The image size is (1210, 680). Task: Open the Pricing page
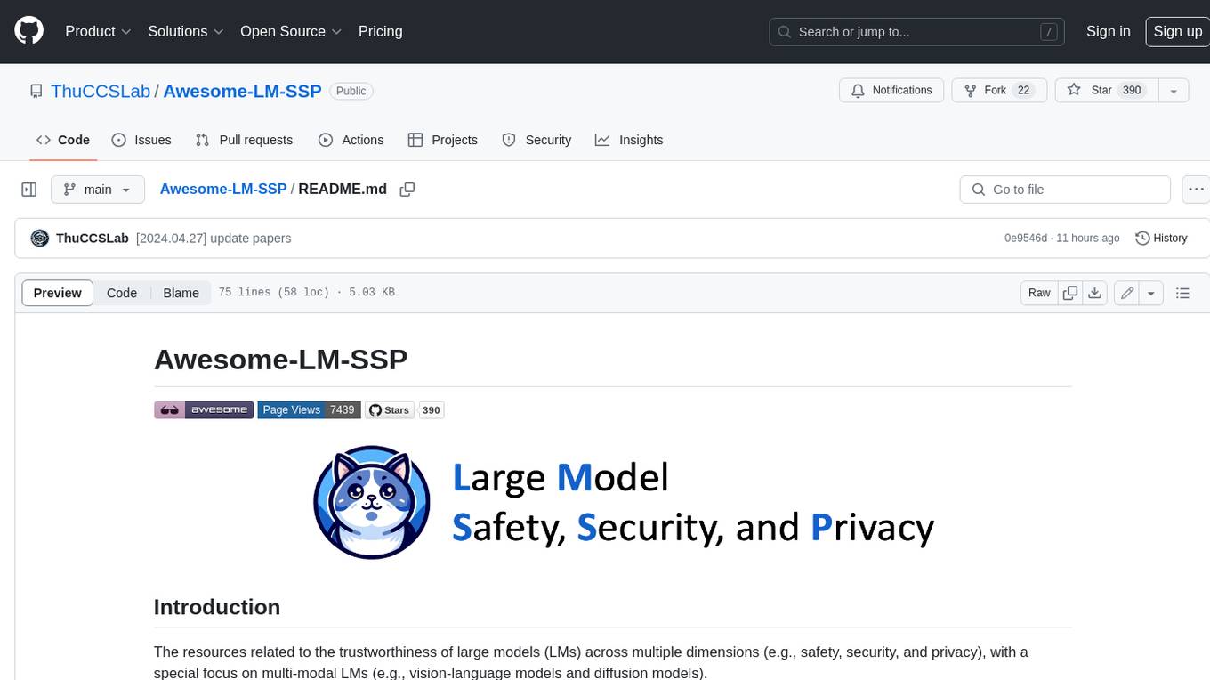[x=380, y=31]
